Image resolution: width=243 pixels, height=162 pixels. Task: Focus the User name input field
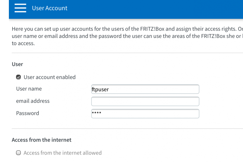(145, 89)
